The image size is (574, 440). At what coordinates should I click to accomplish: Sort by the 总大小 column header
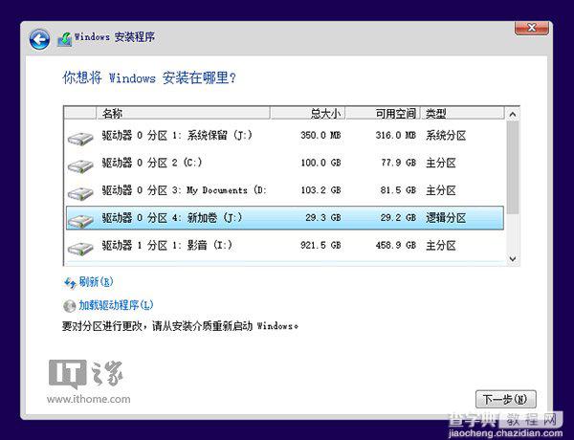coord(307,114)
